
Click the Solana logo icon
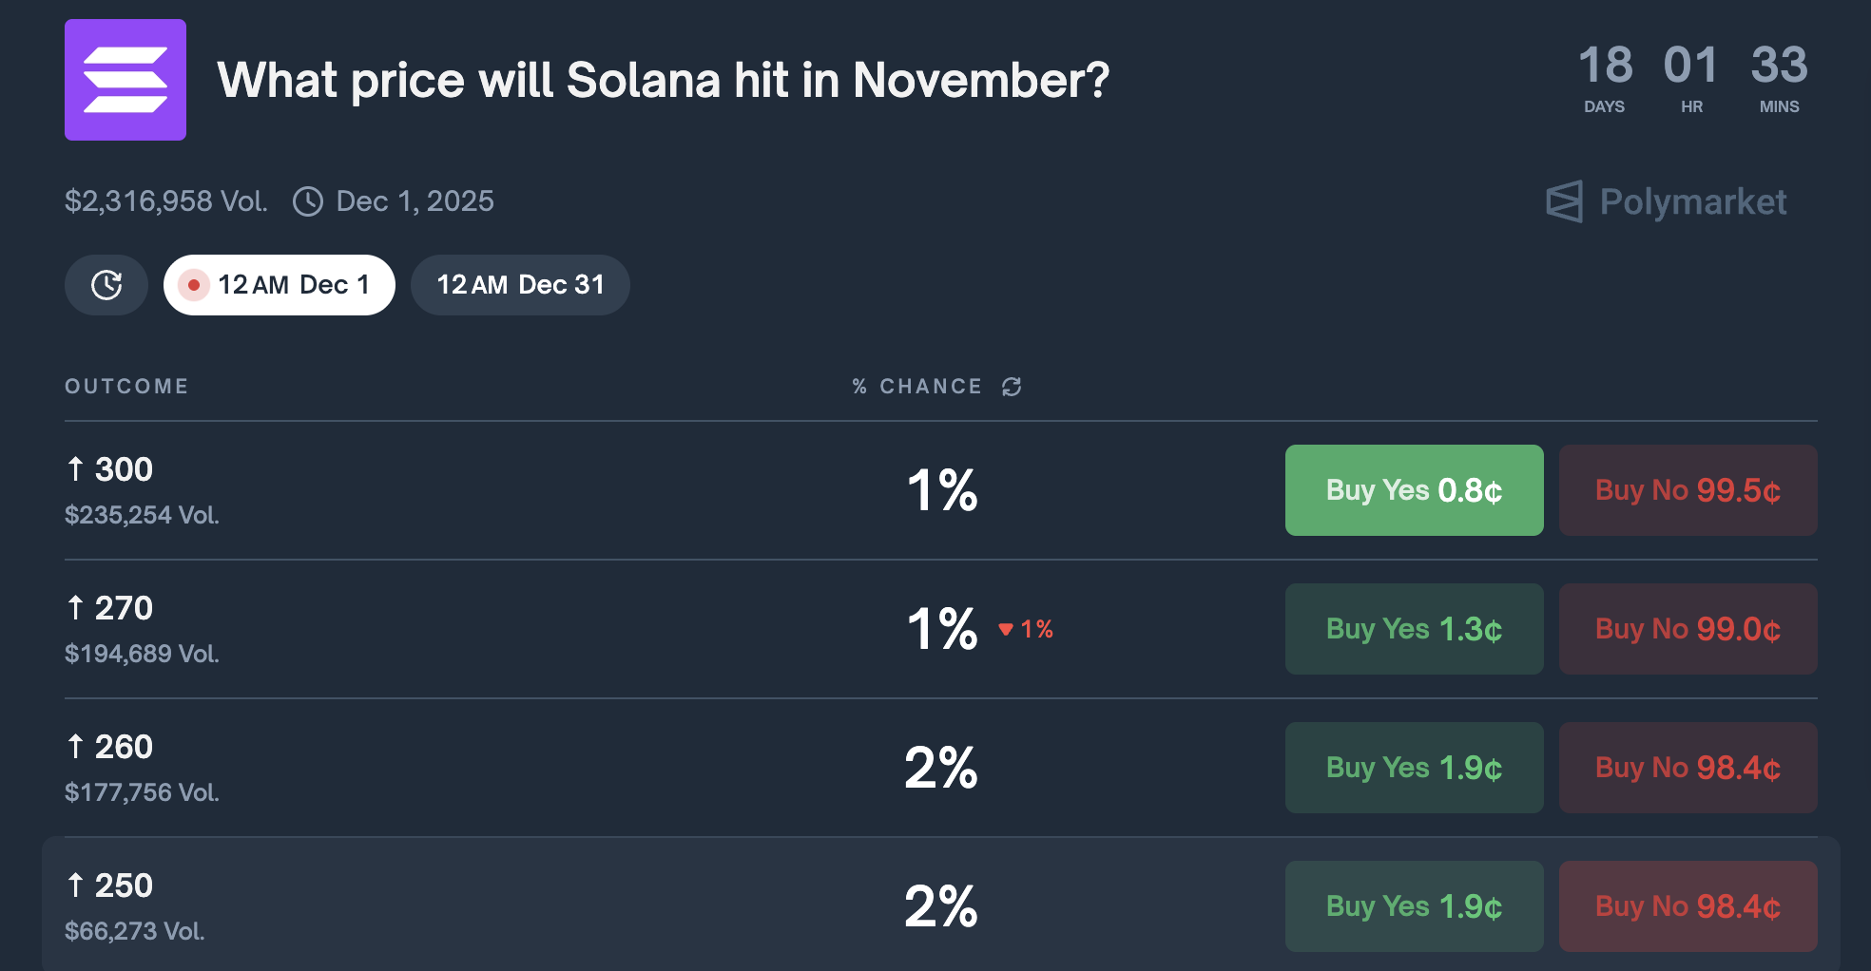pyautogui.click(x=125, y=80)
